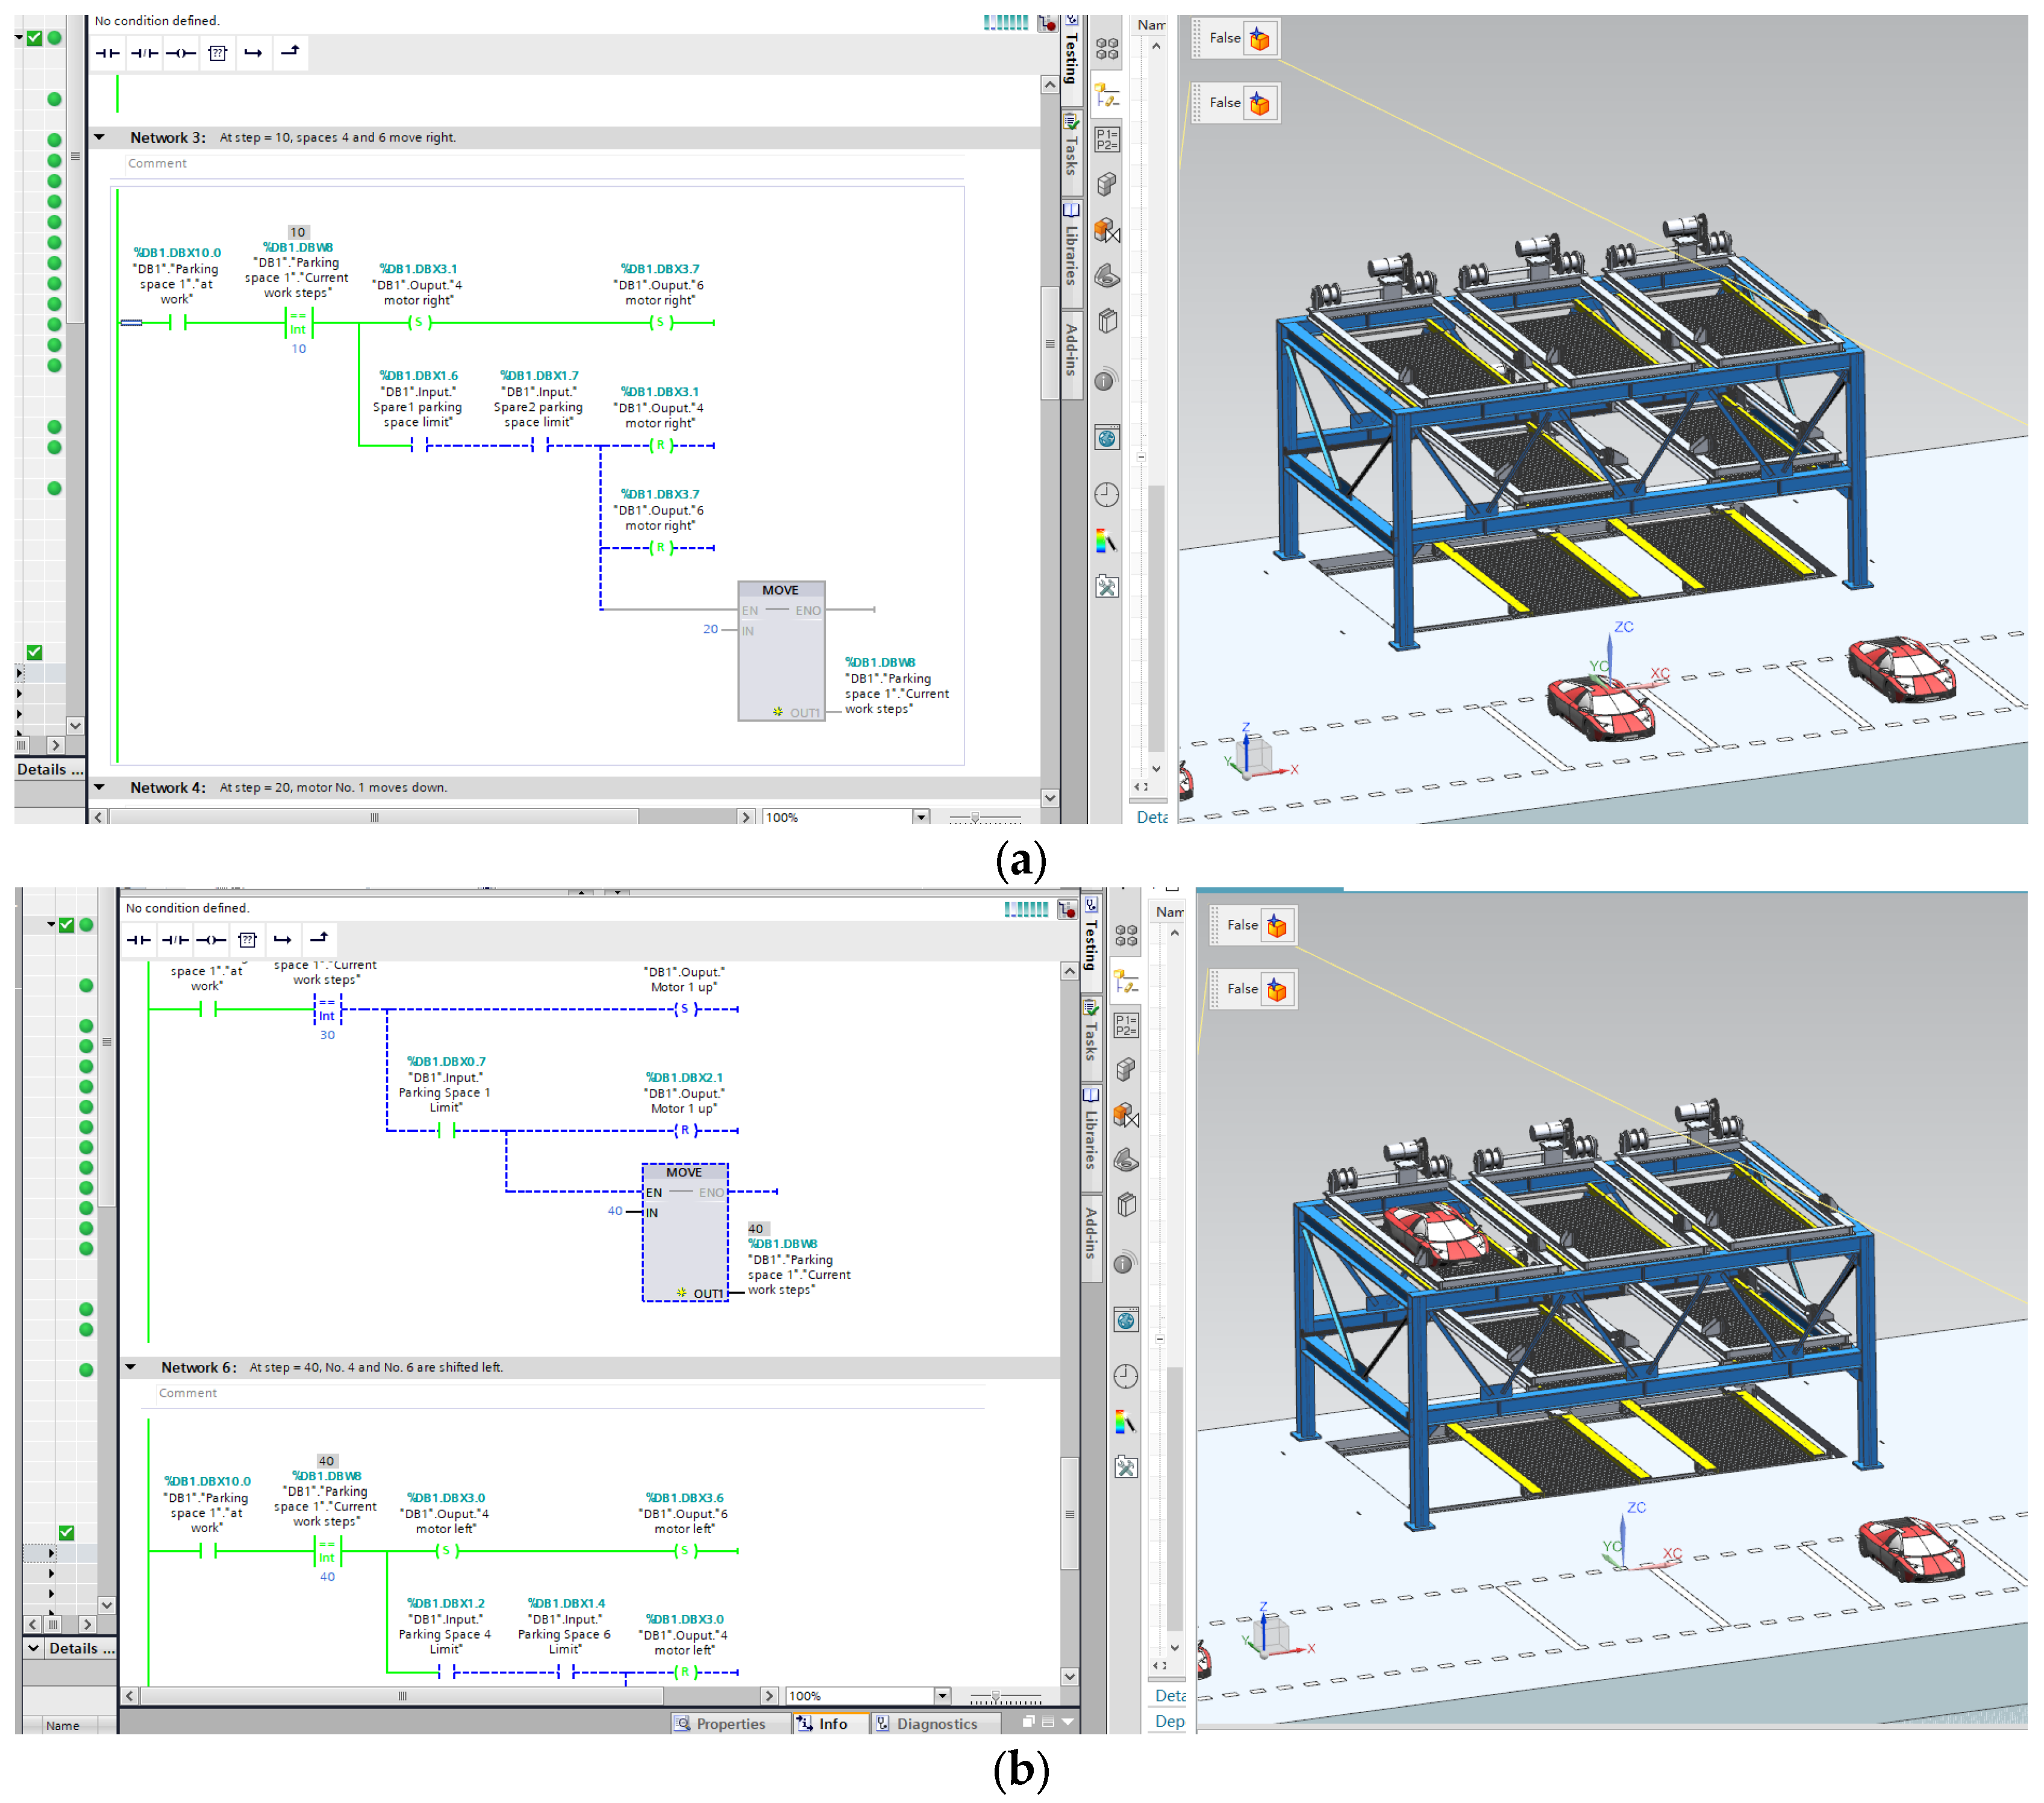Toggle the second False signal indicator in panel (a)

(x=1259, y=103)
